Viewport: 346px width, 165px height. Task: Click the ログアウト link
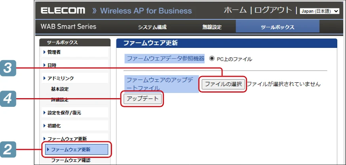(273, 10)
